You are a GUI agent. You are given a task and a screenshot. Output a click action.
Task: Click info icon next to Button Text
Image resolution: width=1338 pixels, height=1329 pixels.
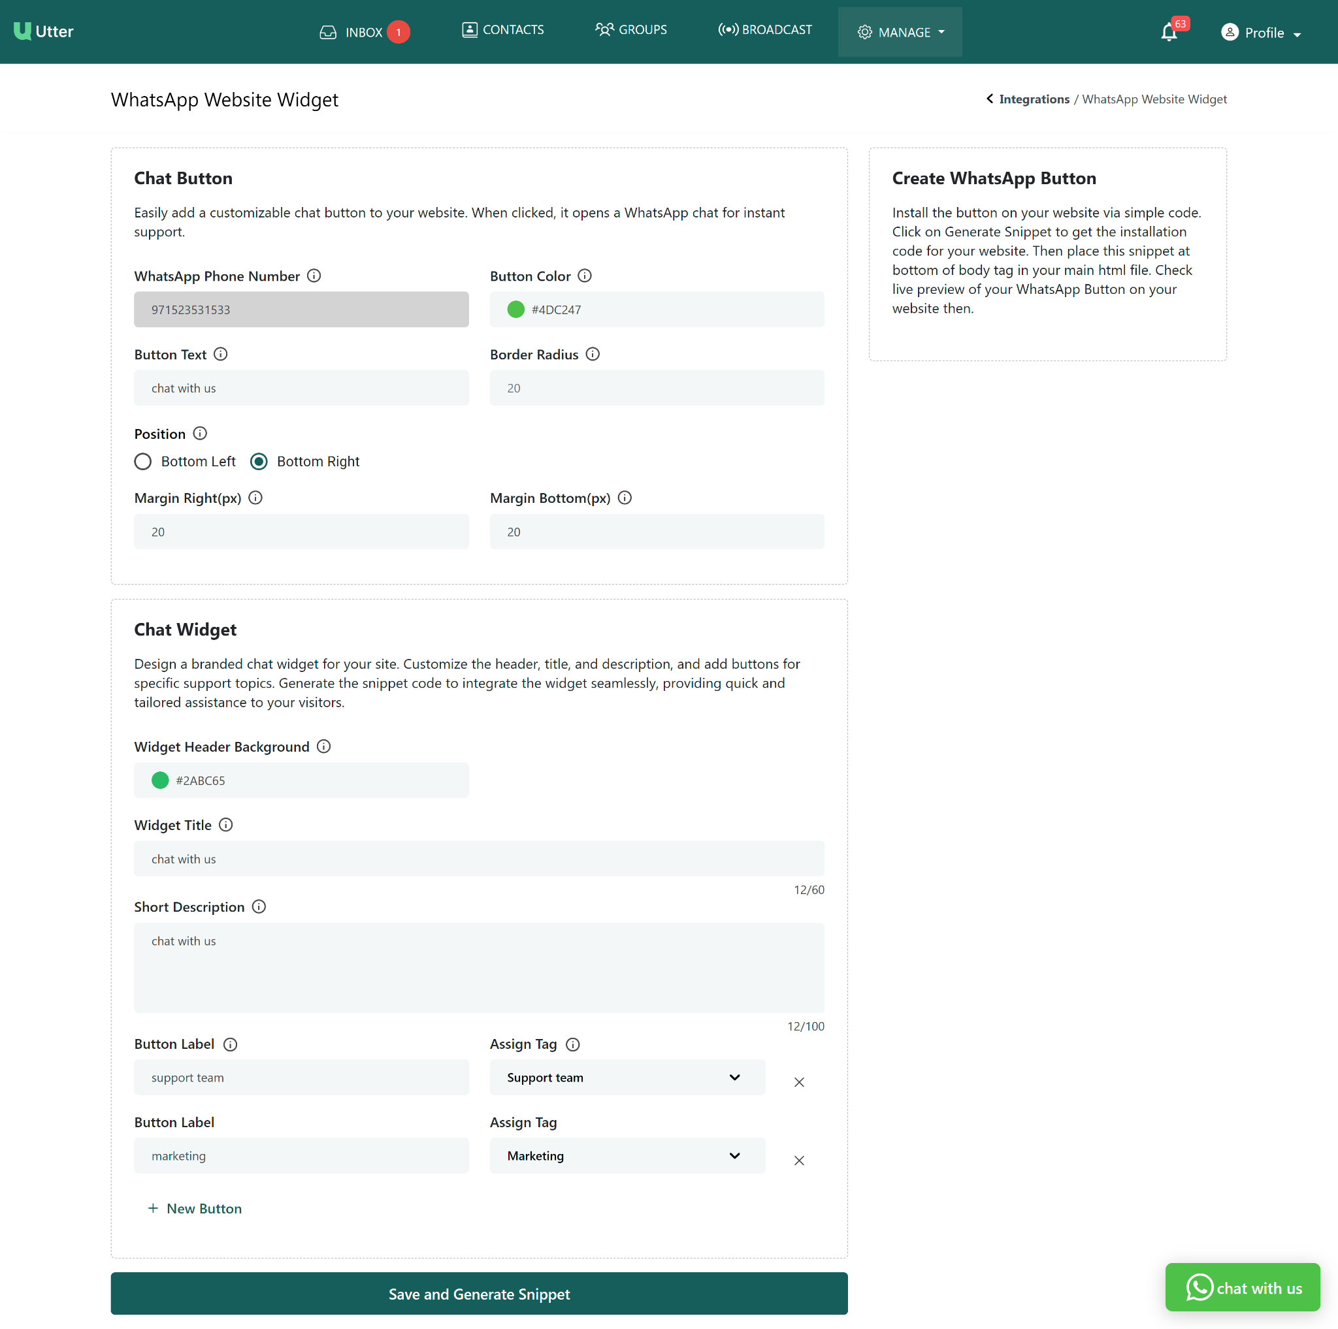[220, 354]
